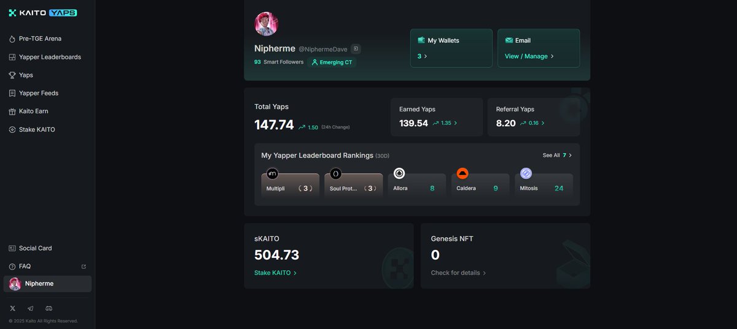Click the FAQ question mark icon
Screen dimensions: 737x329
pos(12,267)
